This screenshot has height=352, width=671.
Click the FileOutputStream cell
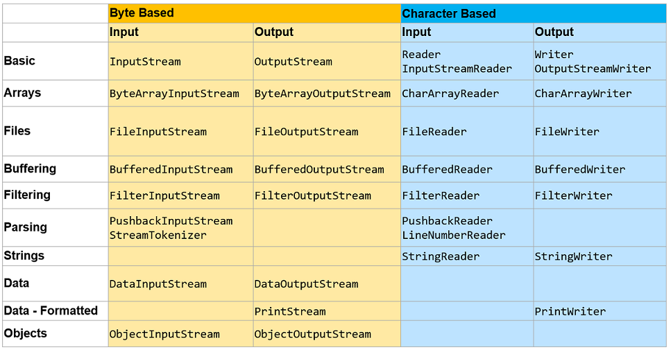pos(306,132)
